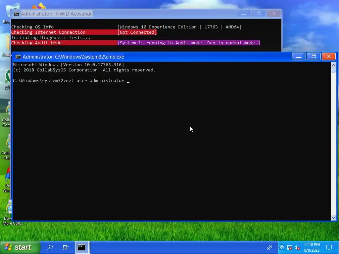Click 'Checking Internet Connection' red line
Screen dimensions: 339x254
click(48, 32)
